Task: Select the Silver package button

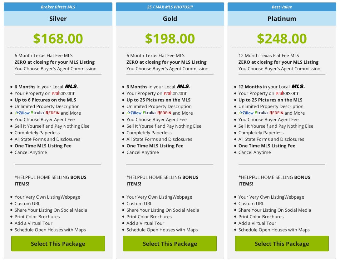Action: pyautogui.click(x=58, y=244)
